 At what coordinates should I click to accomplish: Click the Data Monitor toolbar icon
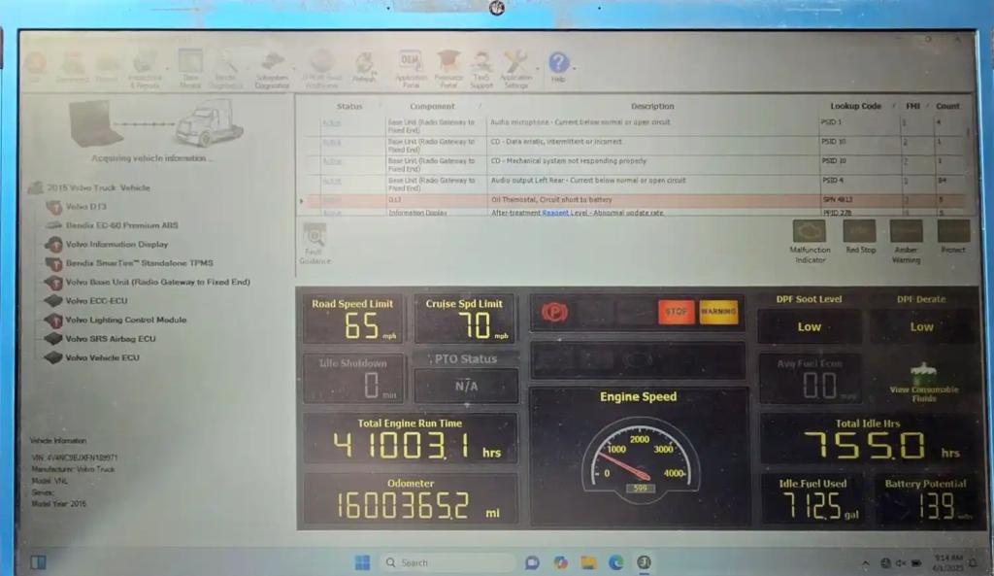click(x=190, y=66)
